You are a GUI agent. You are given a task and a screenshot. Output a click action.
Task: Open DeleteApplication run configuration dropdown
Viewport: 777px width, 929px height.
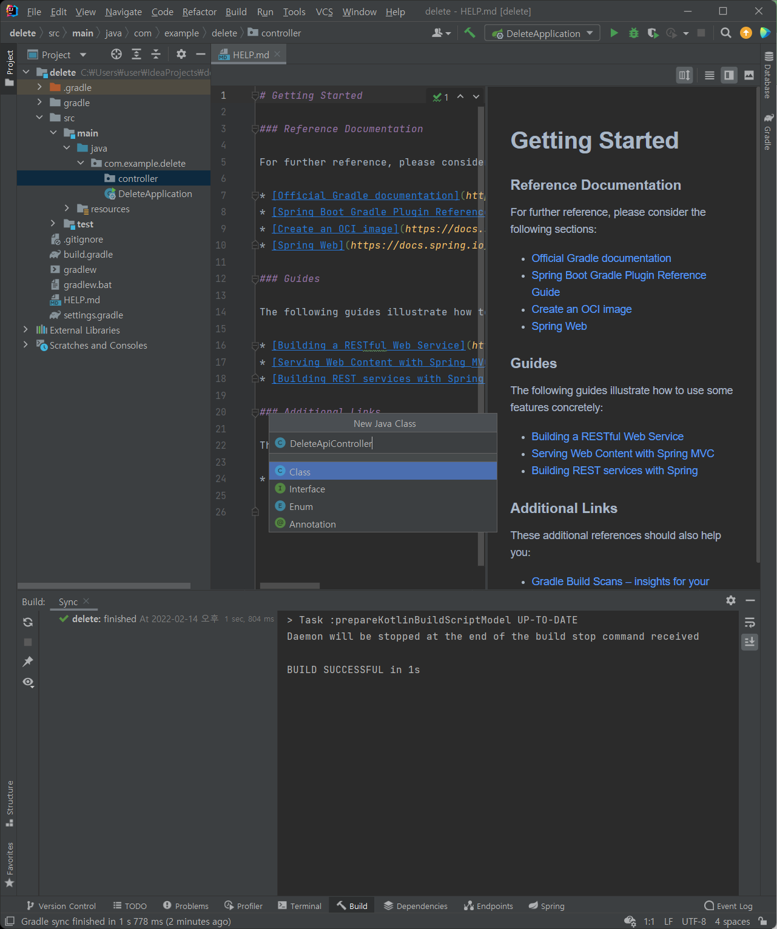pos(542,33)
